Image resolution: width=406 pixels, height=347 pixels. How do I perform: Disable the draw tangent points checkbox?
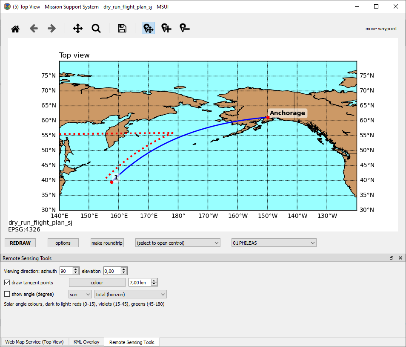tap(7, 282)
